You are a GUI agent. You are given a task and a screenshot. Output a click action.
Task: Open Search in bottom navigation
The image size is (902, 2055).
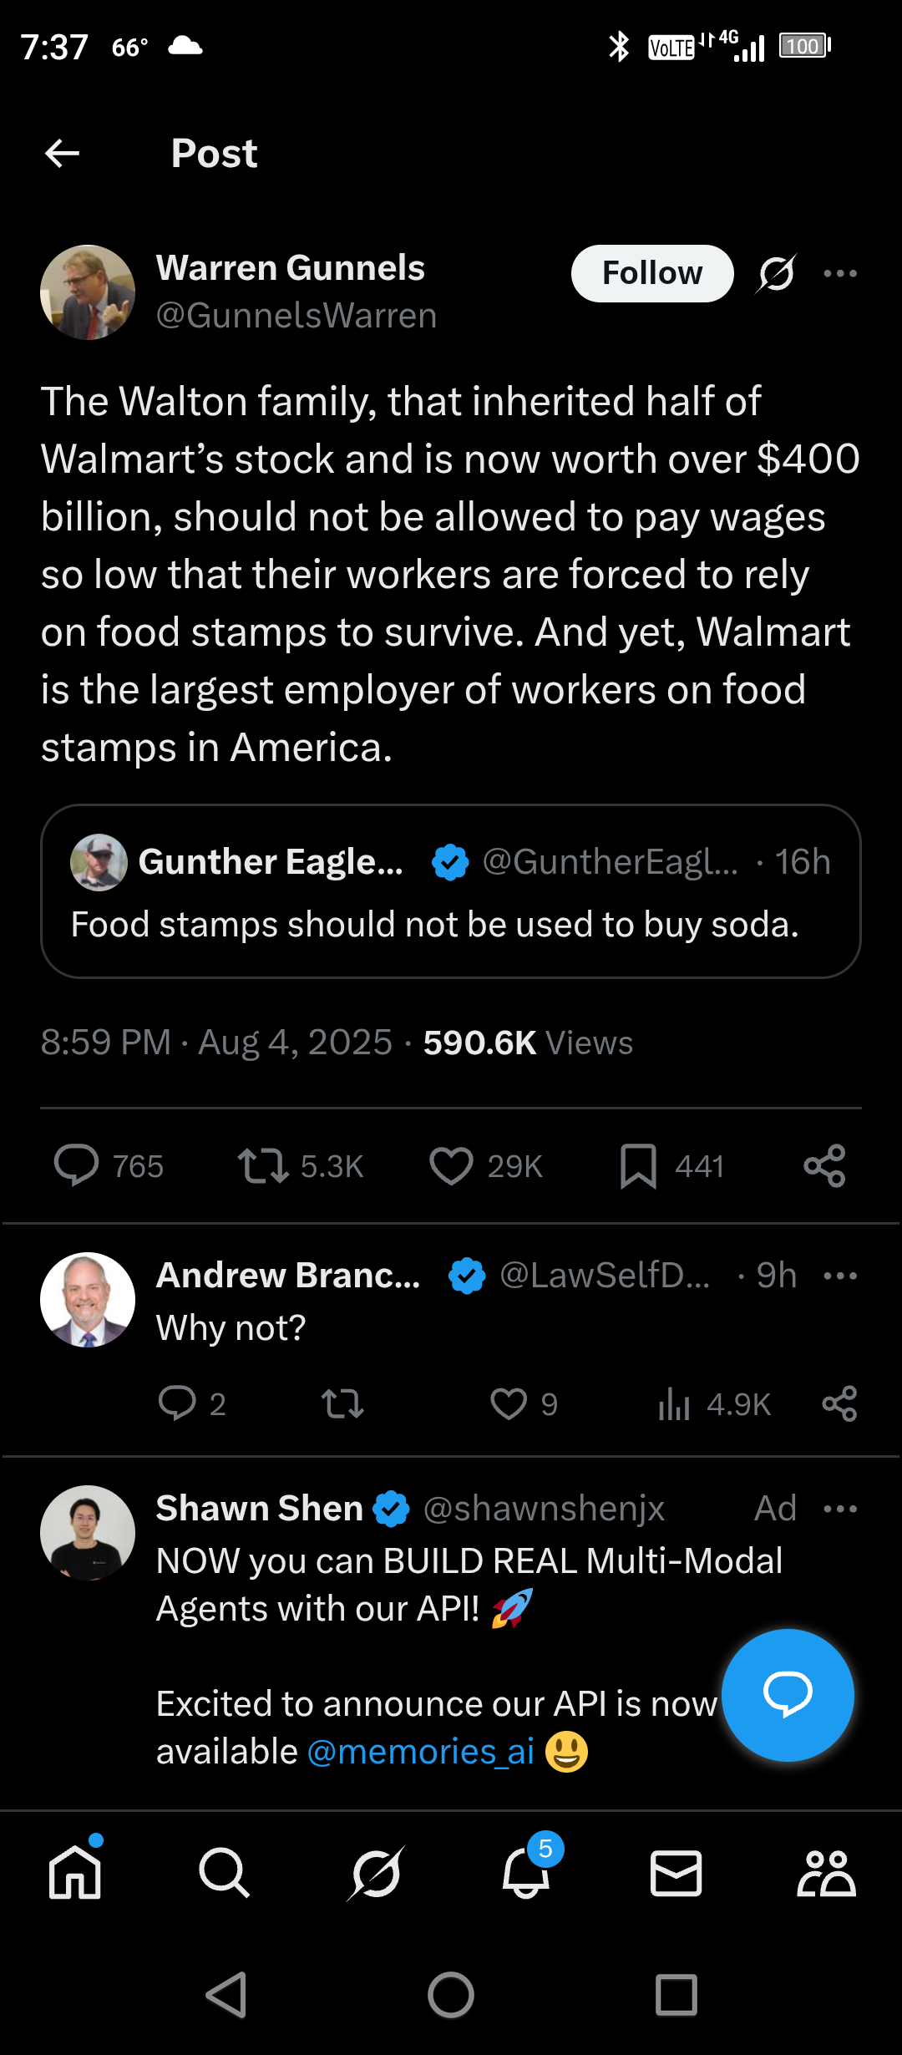(x=225, y=1873)
